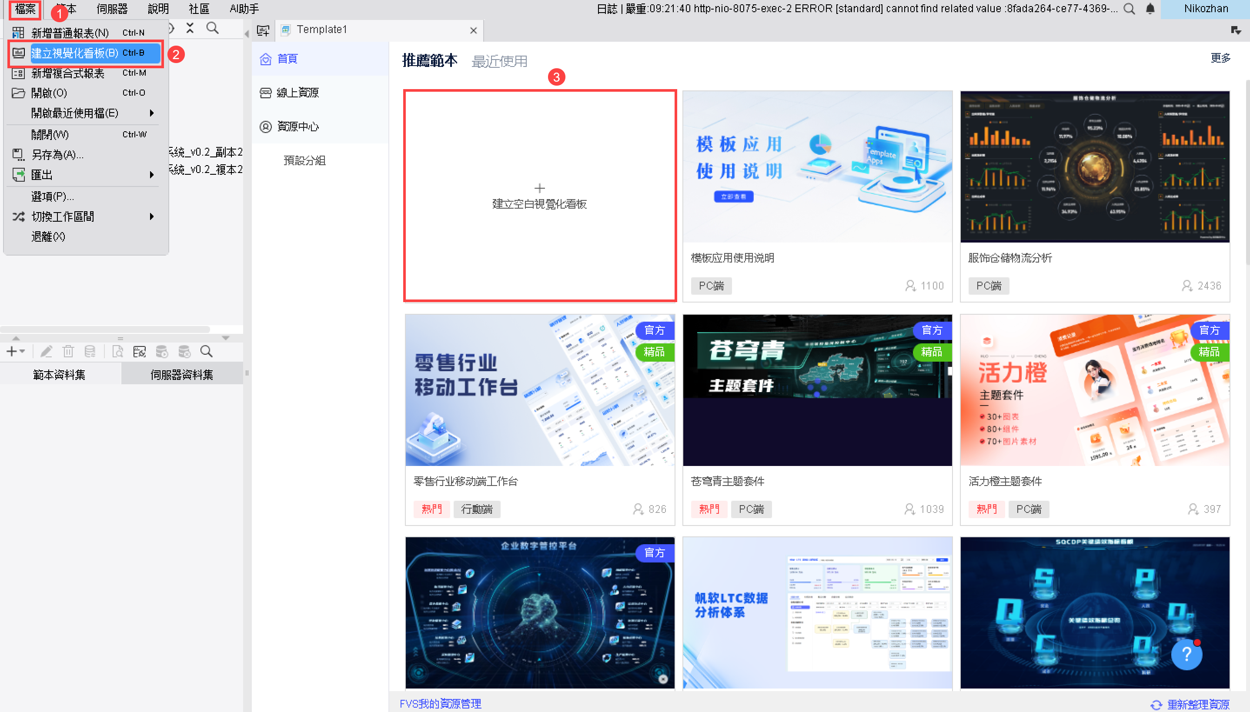Open the 社區 menu

(x=199, y=9)
